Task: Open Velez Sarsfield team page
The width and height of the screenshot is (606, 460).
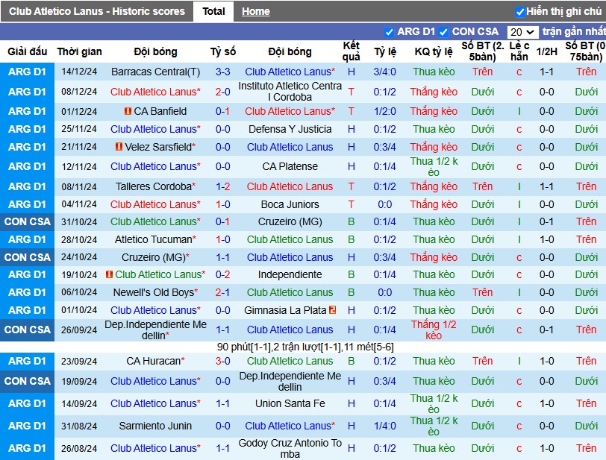Action: pos(160,147)
